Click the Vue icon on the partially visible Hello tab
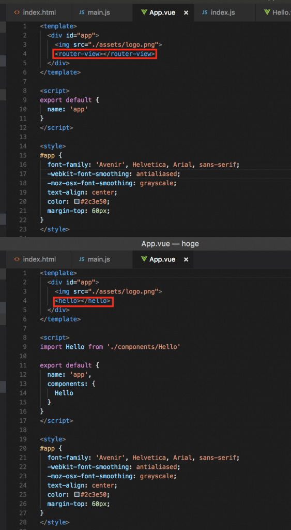Screen dimensions: 291x530 coord(267,12)
